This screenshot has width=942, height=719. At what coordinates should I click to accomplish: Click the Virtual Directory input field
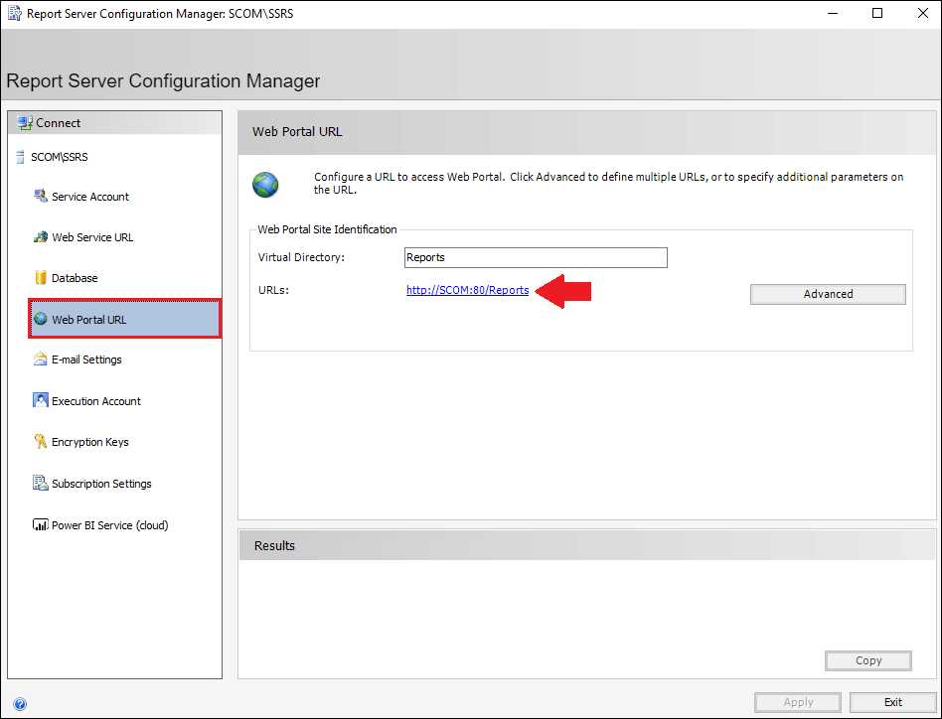click(x=536, y=257)
